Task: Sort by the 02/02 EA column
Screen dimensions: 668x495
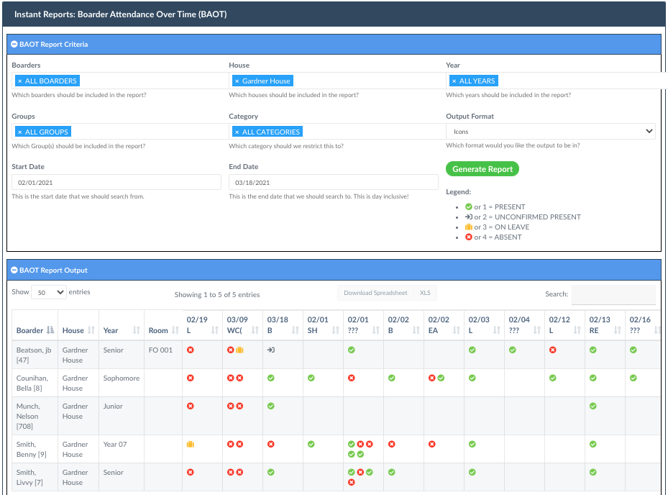Action: [444, 325]
